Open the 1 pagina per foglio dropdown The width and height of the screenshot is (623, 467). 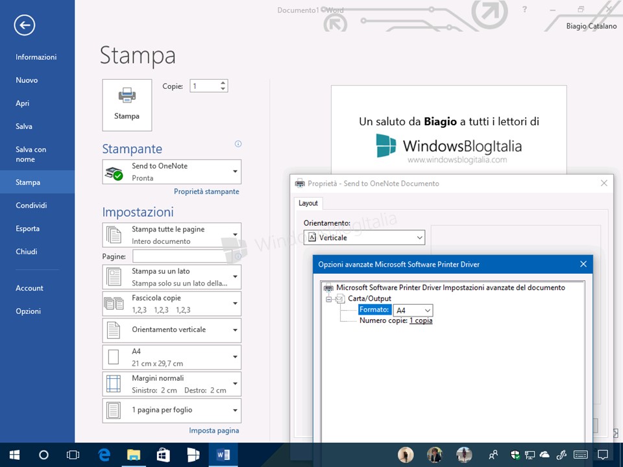pos(171,410)
